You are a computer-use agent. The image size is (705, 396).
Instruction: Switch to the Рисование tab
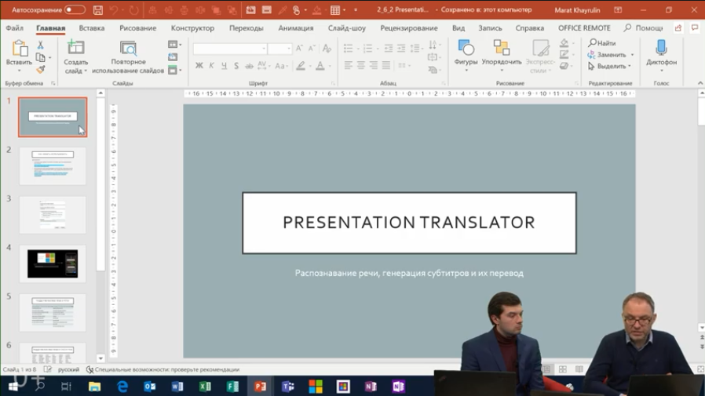137,27
